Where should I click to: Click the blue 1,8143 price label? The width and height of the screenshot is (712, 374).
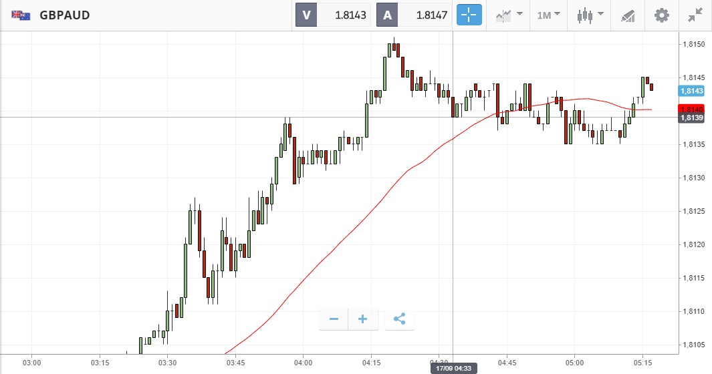click(x=691, y=91)
